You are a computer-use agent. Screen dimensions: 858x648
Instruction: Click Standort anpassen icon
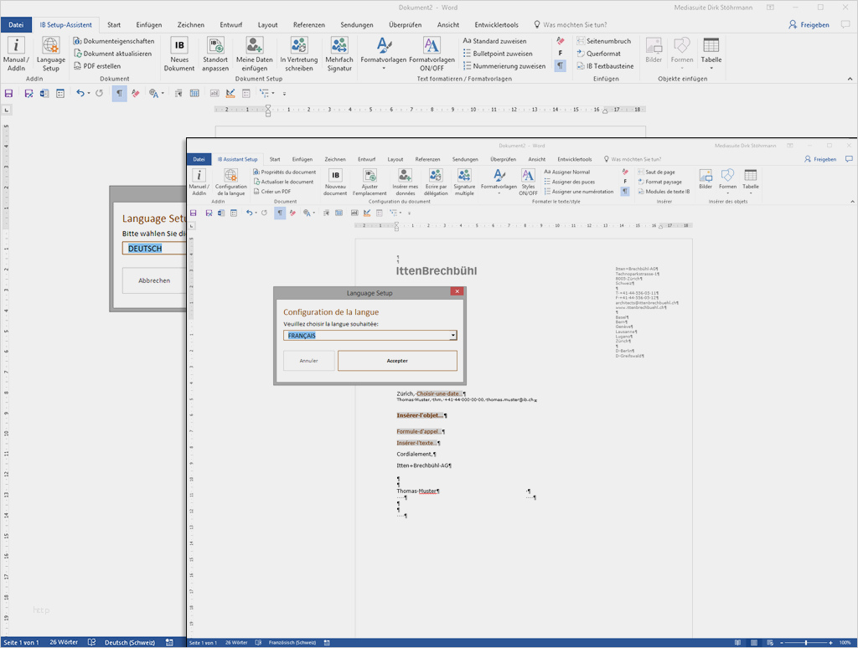pyautogui.click(x=215, y=47)
